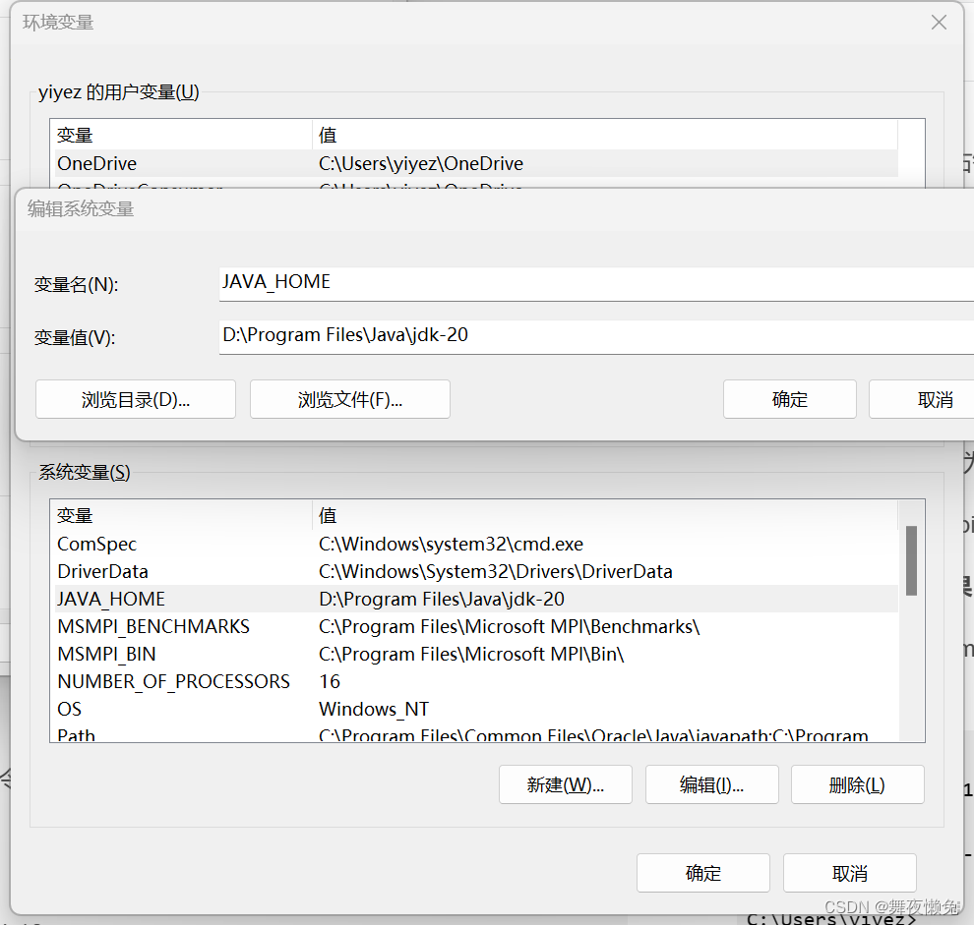The image size is (974, 925).
Task: Click the 变量值 input with D:\Program Files\Java\jdk-20
Action: pos(596,337)
